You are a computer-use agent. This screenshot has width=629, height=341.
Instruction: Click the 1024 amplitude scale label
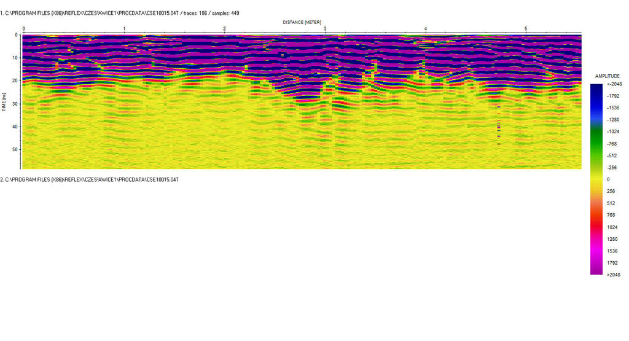click(612, 227)
